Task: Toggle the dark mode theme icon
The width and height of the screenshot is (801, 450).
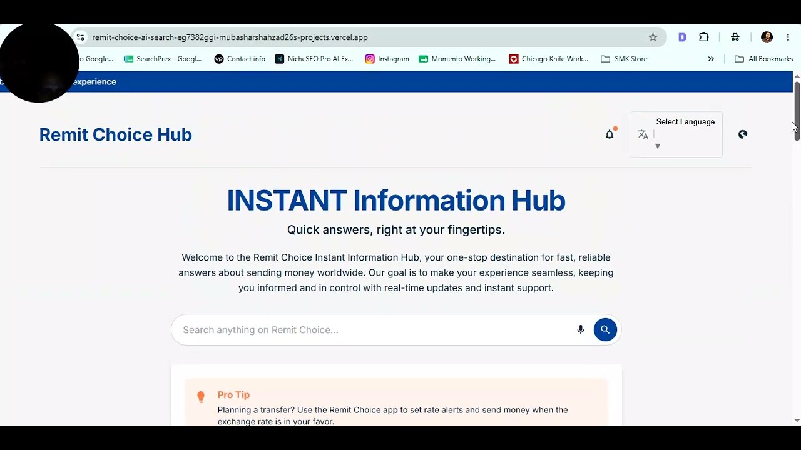Action: (x=743, y=134)
